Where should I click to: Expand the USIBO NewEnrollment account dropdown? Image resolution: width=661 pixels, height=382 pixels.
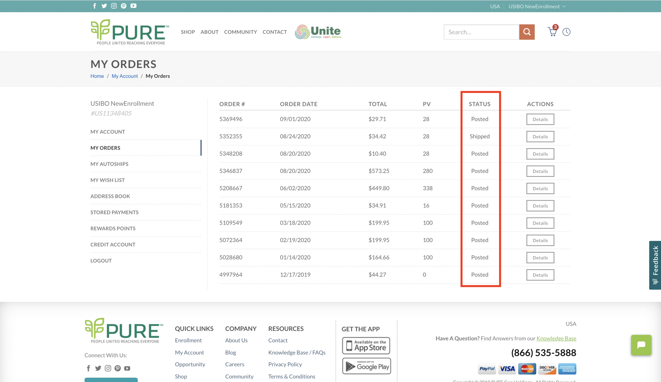click(x=537, y=6)
